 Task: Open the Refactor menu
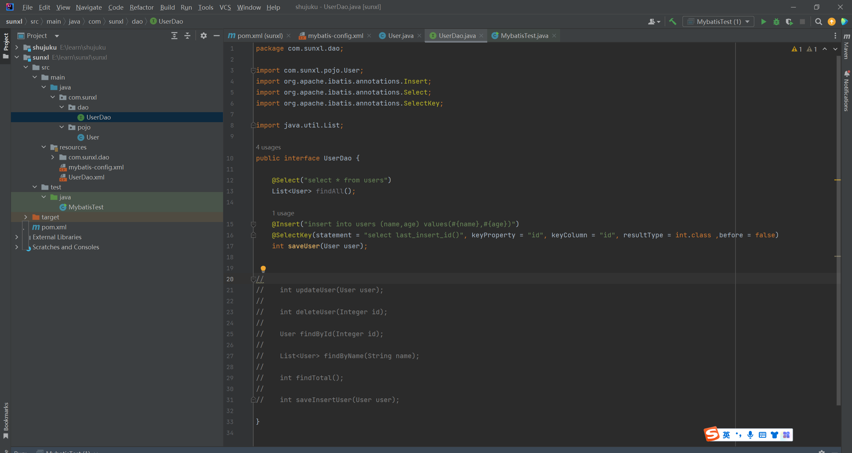141,7
